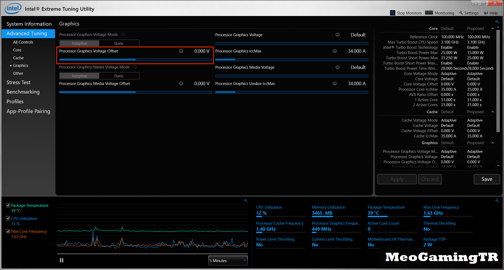This screenshot has height=270, width=504.
Task: Set Graphics Media Voltage Mode to Adaptive
Action: 79,76
